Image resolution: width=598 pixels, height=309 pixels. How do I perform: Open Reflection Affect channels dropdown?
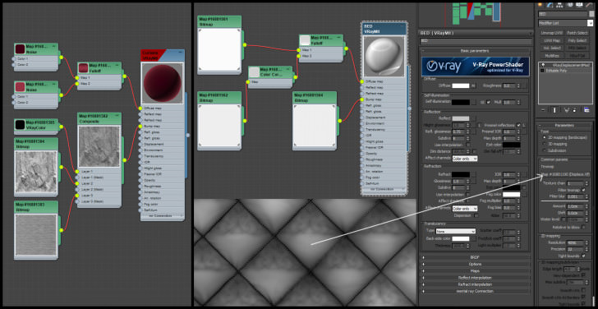point(465,158)
